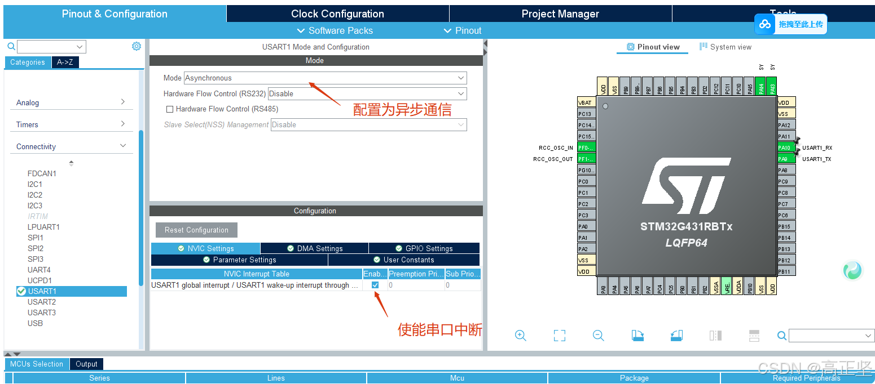The height and width of the screenshot is (384, 875).
Task: Click the PA9 pin labeled USART1_TX
Action: pyautogui.click(x=786, y=159)
